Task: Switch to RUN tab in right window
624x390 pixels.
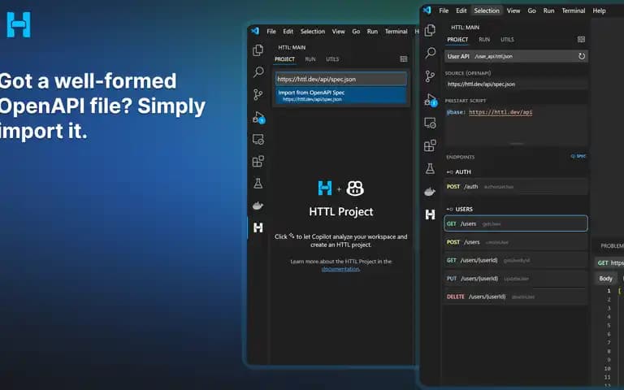Action: point(484,39)
